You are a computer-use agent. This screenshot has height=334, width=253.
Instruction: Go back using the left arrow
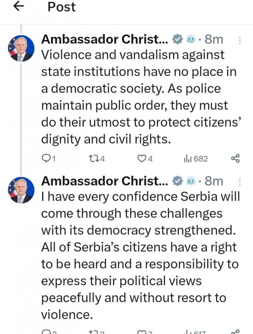tap(19, 7)
